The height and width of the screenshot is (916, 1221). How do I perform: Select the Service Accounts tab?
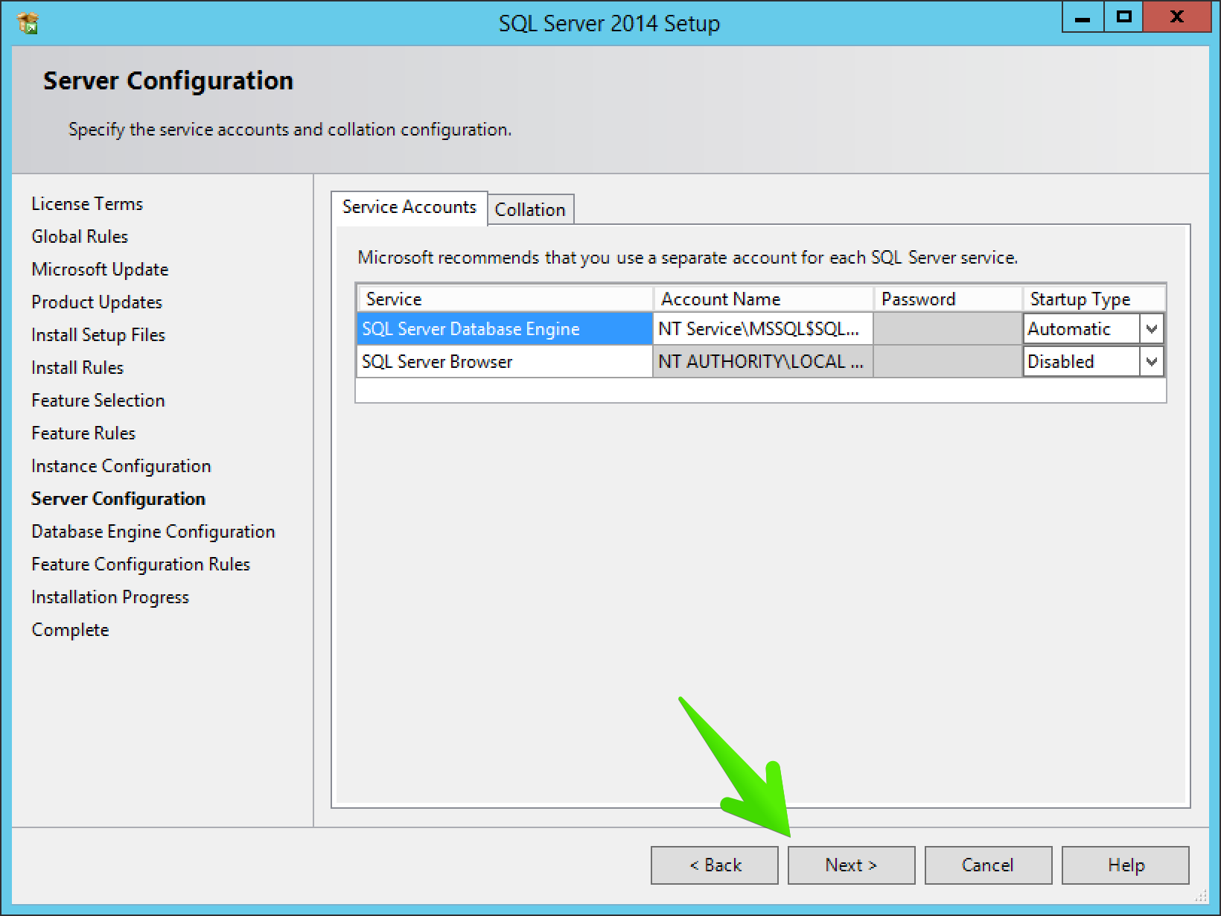coord(409,207)
